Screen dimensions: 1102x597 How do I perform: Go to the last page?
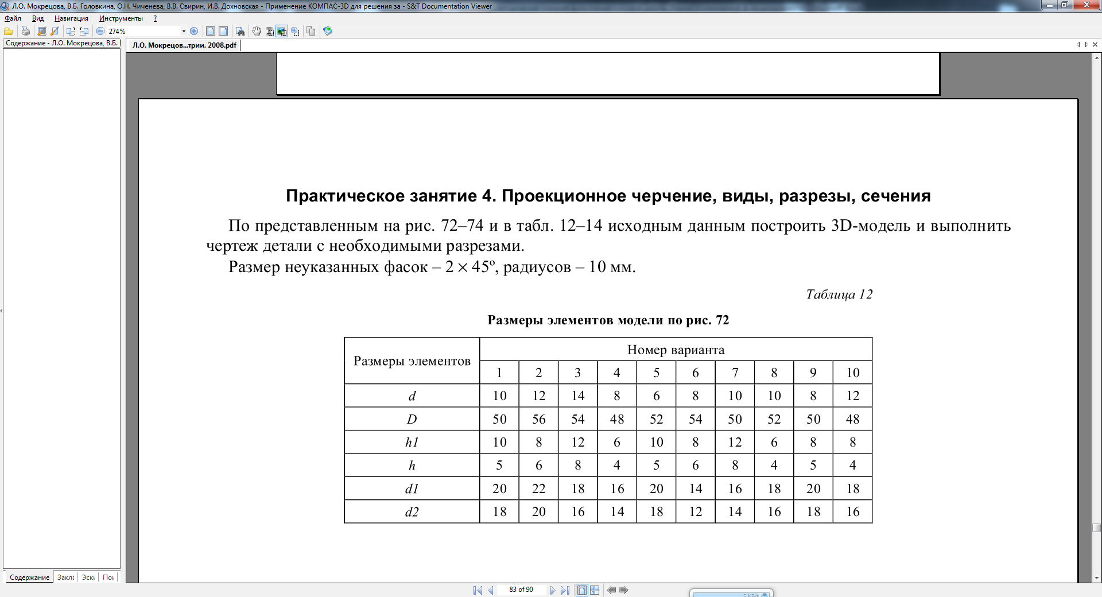565,590
